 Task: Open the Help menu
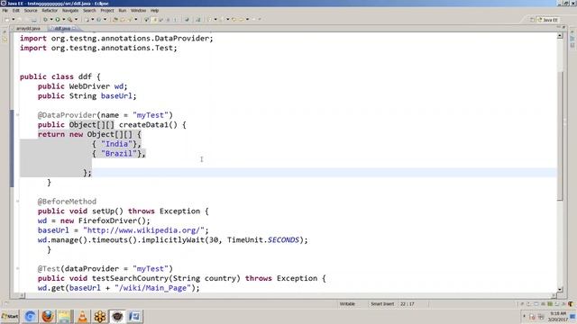[154, 11]
